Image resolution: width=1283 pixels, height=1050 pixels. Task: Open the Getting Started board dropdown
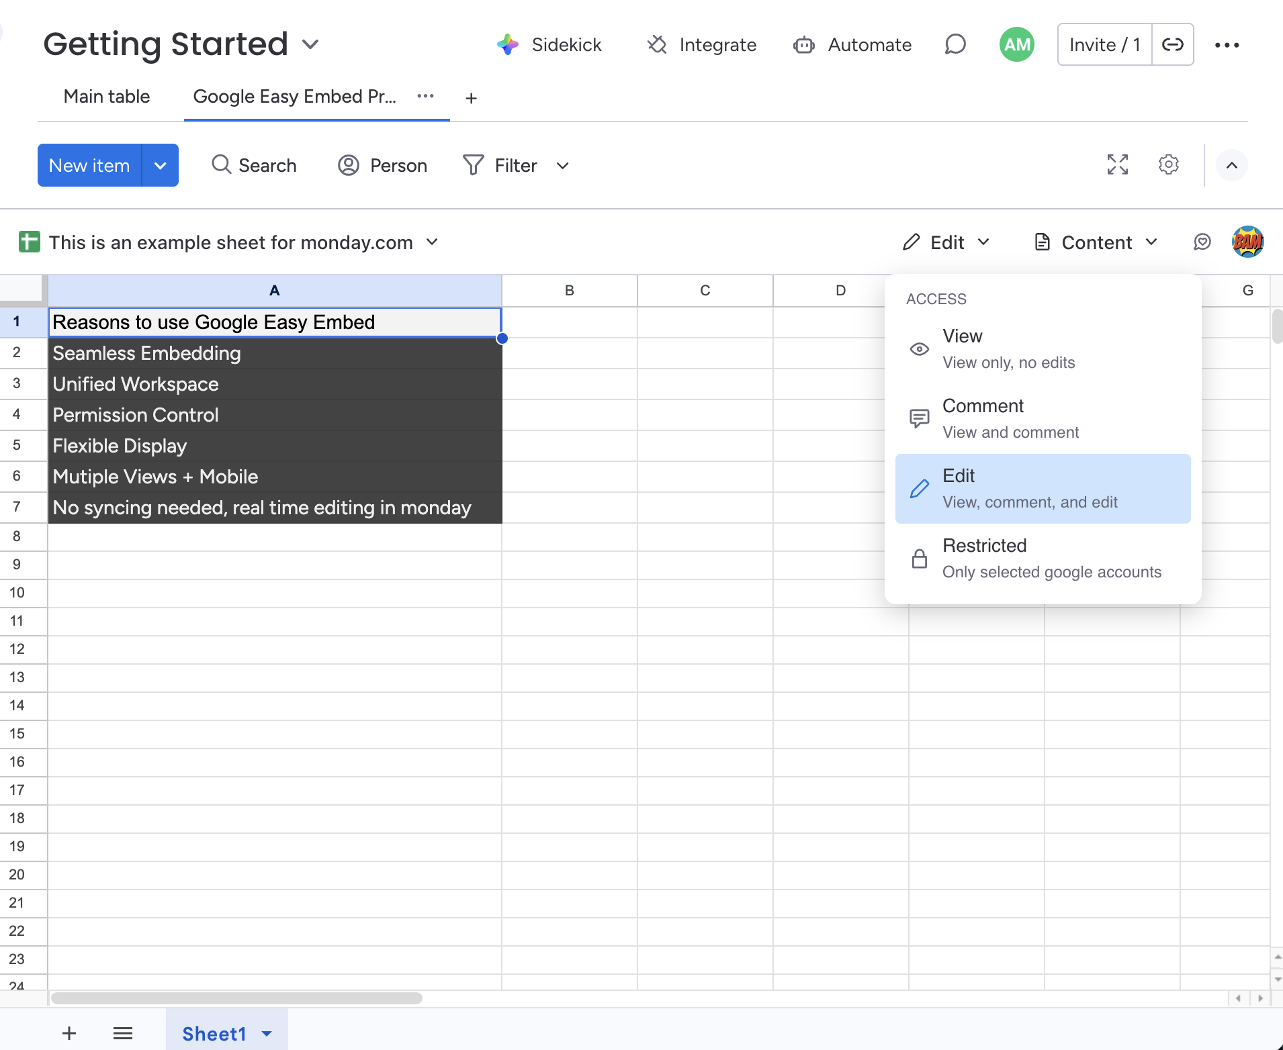[311, 44]
